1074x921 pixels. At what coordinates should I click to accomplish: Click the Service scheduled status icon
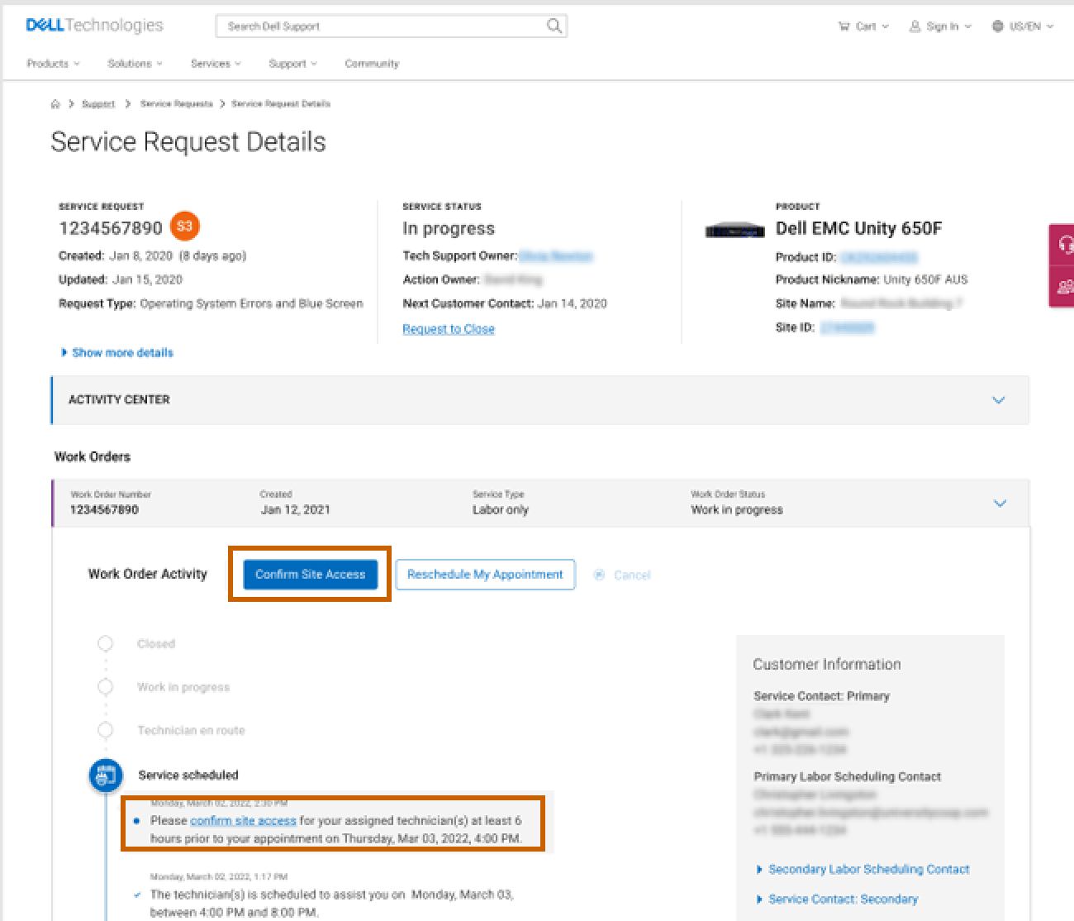coord(106,775)
